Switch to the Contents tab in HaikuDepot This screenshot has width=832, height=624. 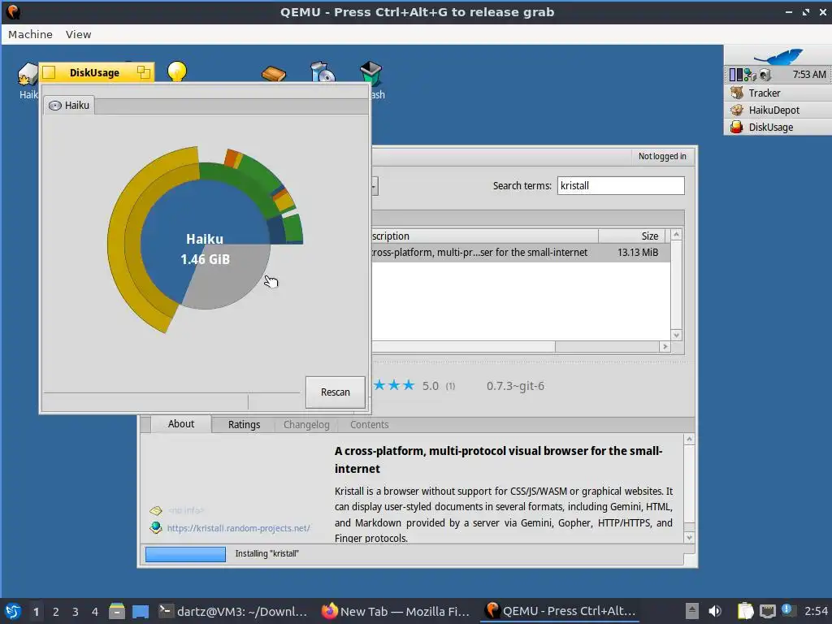(370, 424)
